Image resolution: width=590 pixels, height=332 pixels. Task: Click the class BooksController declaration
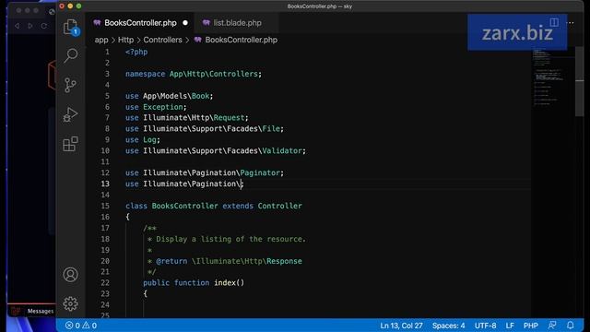pos(214,206)
